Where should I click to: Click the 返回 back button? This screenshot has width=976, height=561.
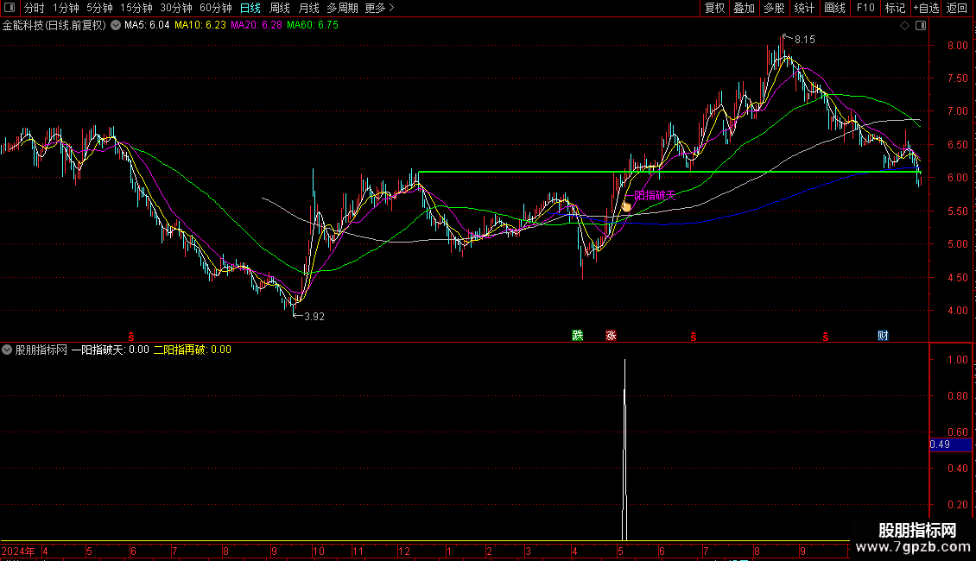[957, 8]
